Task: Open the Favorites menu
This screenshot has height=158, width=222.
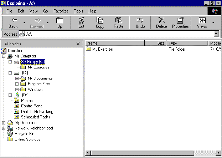Action: click(61, 11)
